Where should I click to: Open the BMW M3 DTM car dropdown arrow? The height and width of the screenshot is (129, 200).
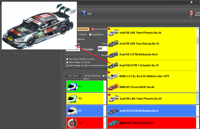coord(198,123)
